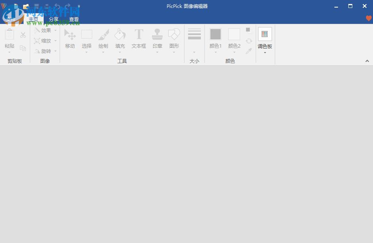Switch to the View ribbon tab
Image resolution: width=373 pixels, height=243 pixels.
(74, 19)
